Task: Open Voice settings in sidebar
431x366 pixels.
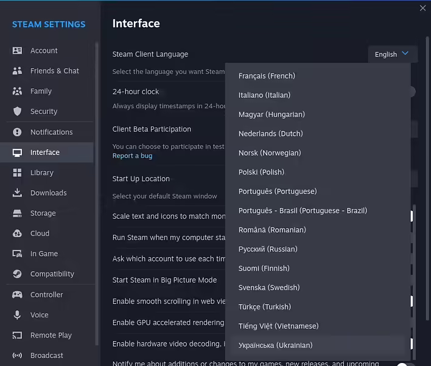Action: (47, 315)
